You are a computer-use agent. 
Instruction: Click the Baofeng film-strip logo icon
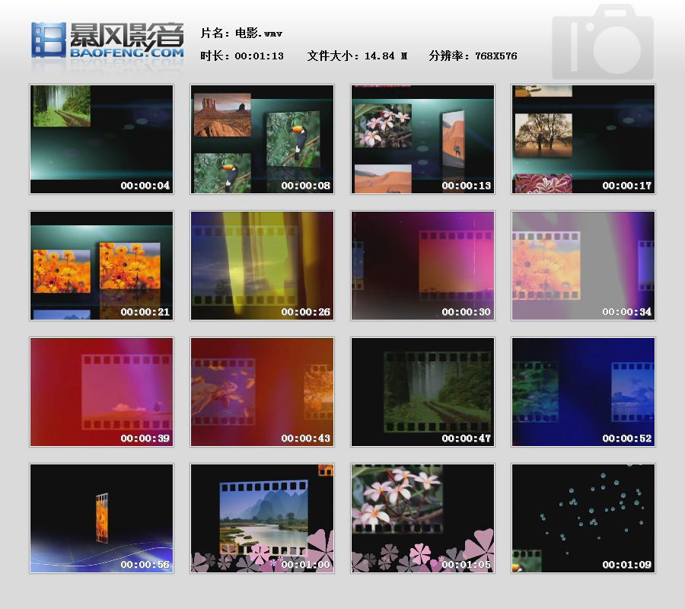point(48,40)
